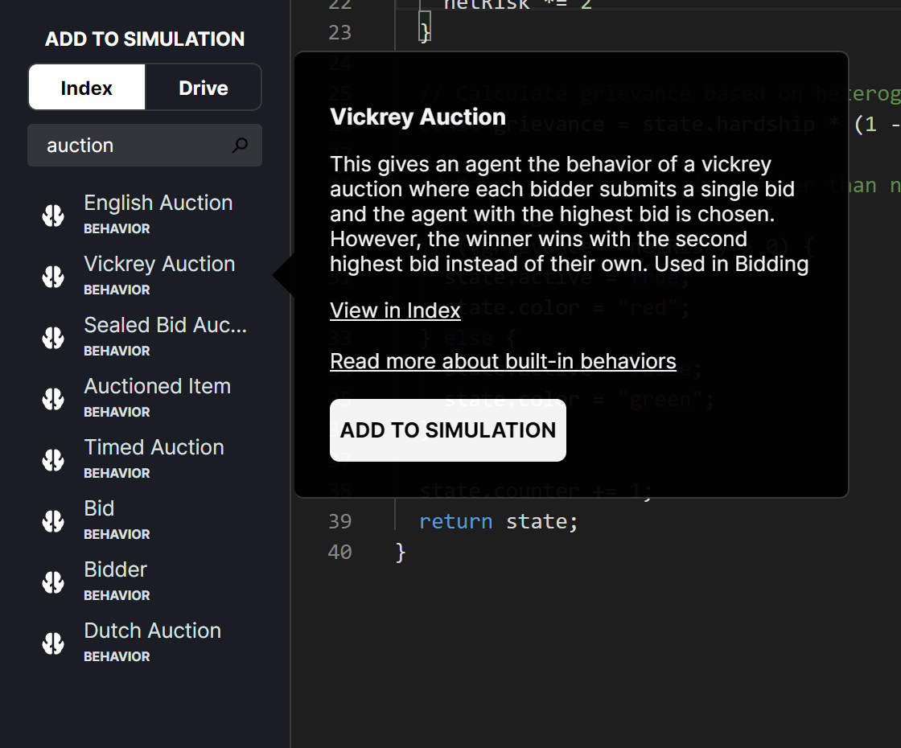Click the brain icon beside Bidder
The image size is (901, 748).
point(53,582)
